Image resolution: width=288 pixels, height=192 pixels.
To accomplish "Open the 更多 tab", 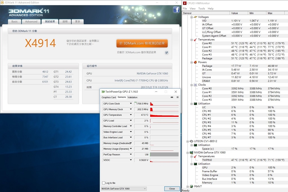I will click(78, 22).
